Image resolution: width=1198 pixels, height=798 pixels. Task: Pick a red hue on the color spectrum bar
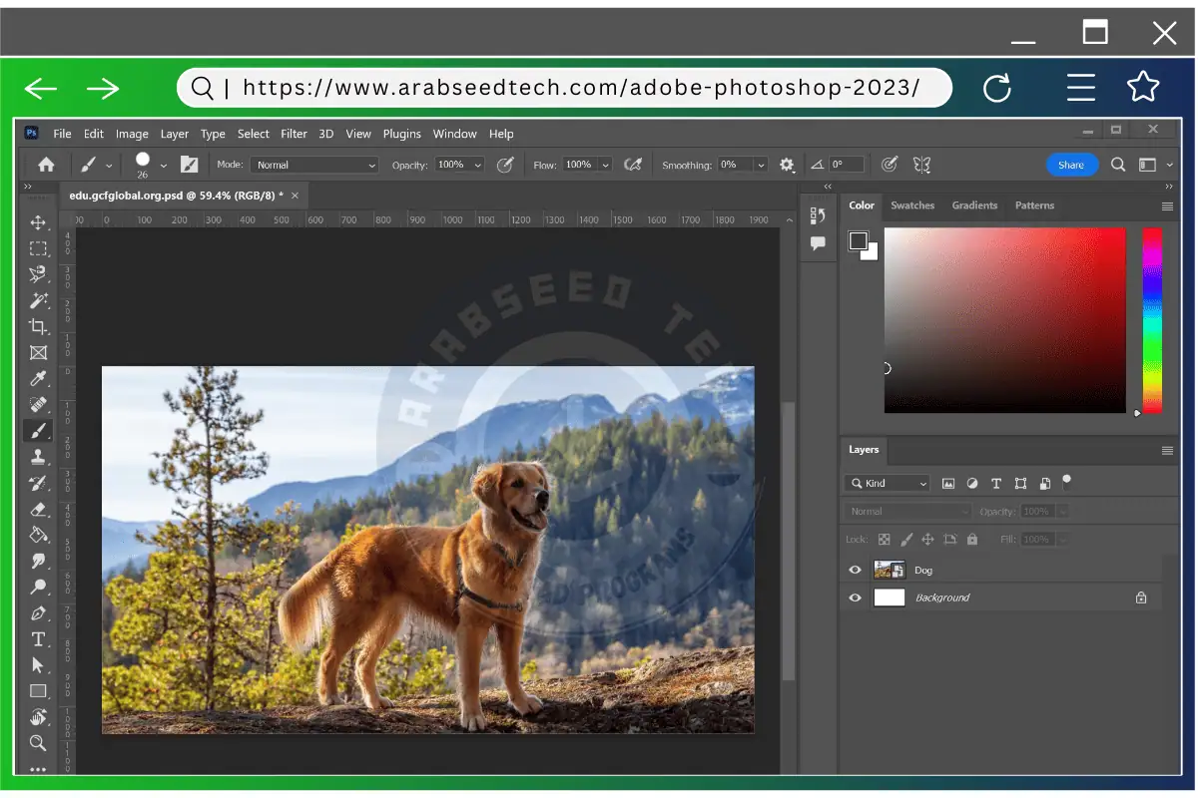coord(1150,234)
